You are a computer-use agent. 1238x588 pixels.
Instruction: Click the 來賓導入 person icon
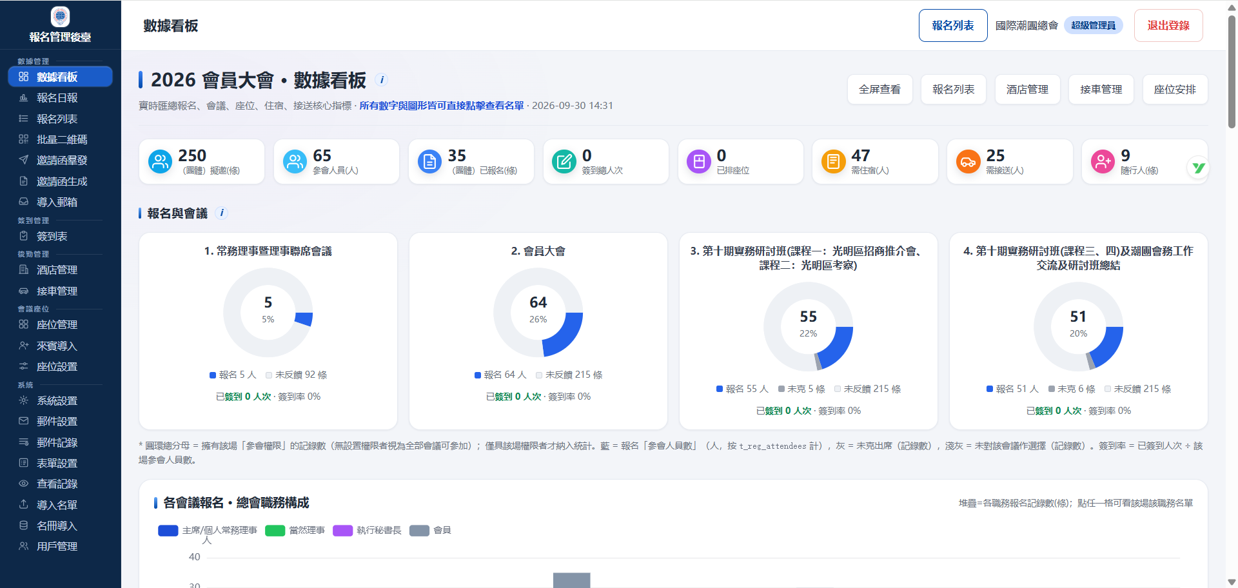(24, 346)
